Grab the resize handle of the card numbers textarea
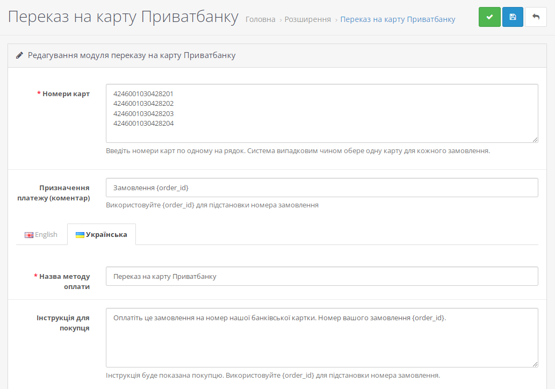The height and width of the screenshot is (389, 555). [x=535, y=140]
